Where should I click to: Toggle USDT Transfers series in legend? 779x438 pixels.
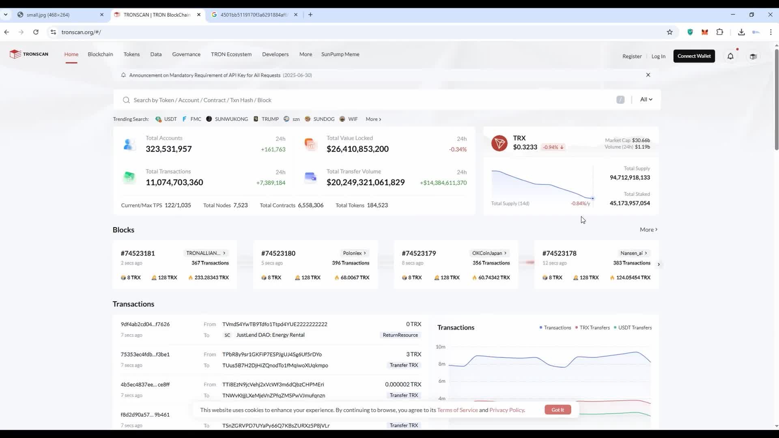[633, 328]
